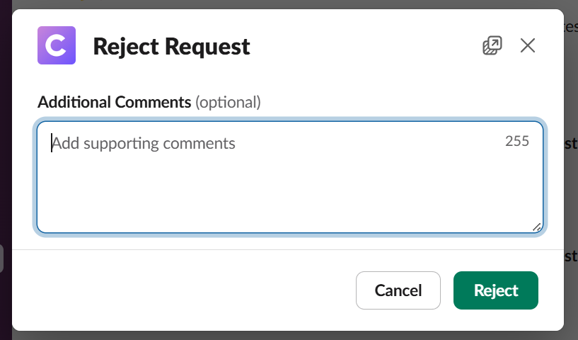The height and width of the screenshot is (340, 578).
Task: Click the blank header space beside the title
Action: click(361, 47)
